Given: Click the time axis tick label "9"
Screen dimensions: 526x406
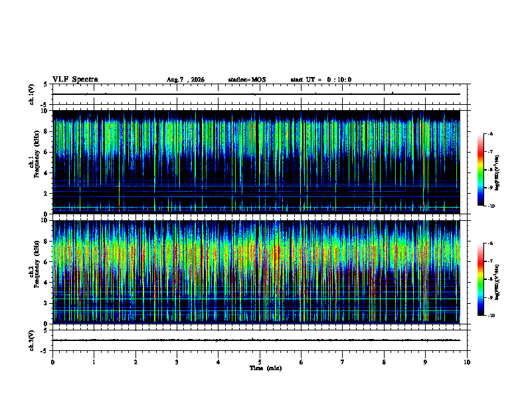Looking at the screenshot, I should pyautogui.click(x=425, y=362).
